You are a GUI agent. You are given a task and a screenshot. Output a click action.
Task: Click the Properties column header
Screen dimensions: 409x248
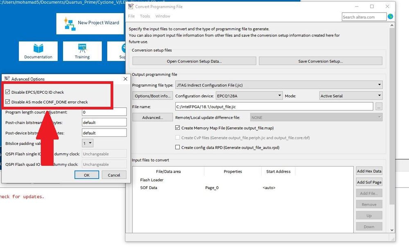(x=233, y=171)
